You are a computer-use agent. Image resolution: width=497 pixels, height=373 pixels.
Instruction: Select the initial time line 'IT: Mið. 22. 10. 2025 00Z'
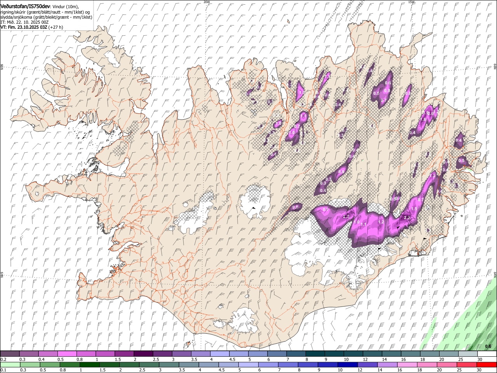point(24,22)
